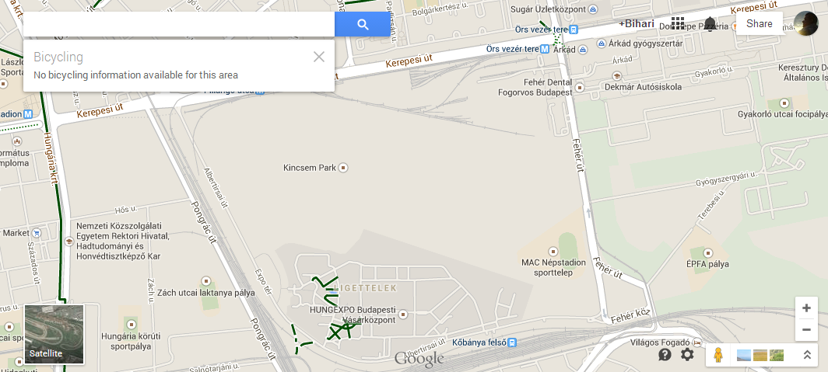The width and height of the screenshot is (828, 372).
Task: Select the MAC Népstadion sporttelep marker
Action: tap(553, 252)
